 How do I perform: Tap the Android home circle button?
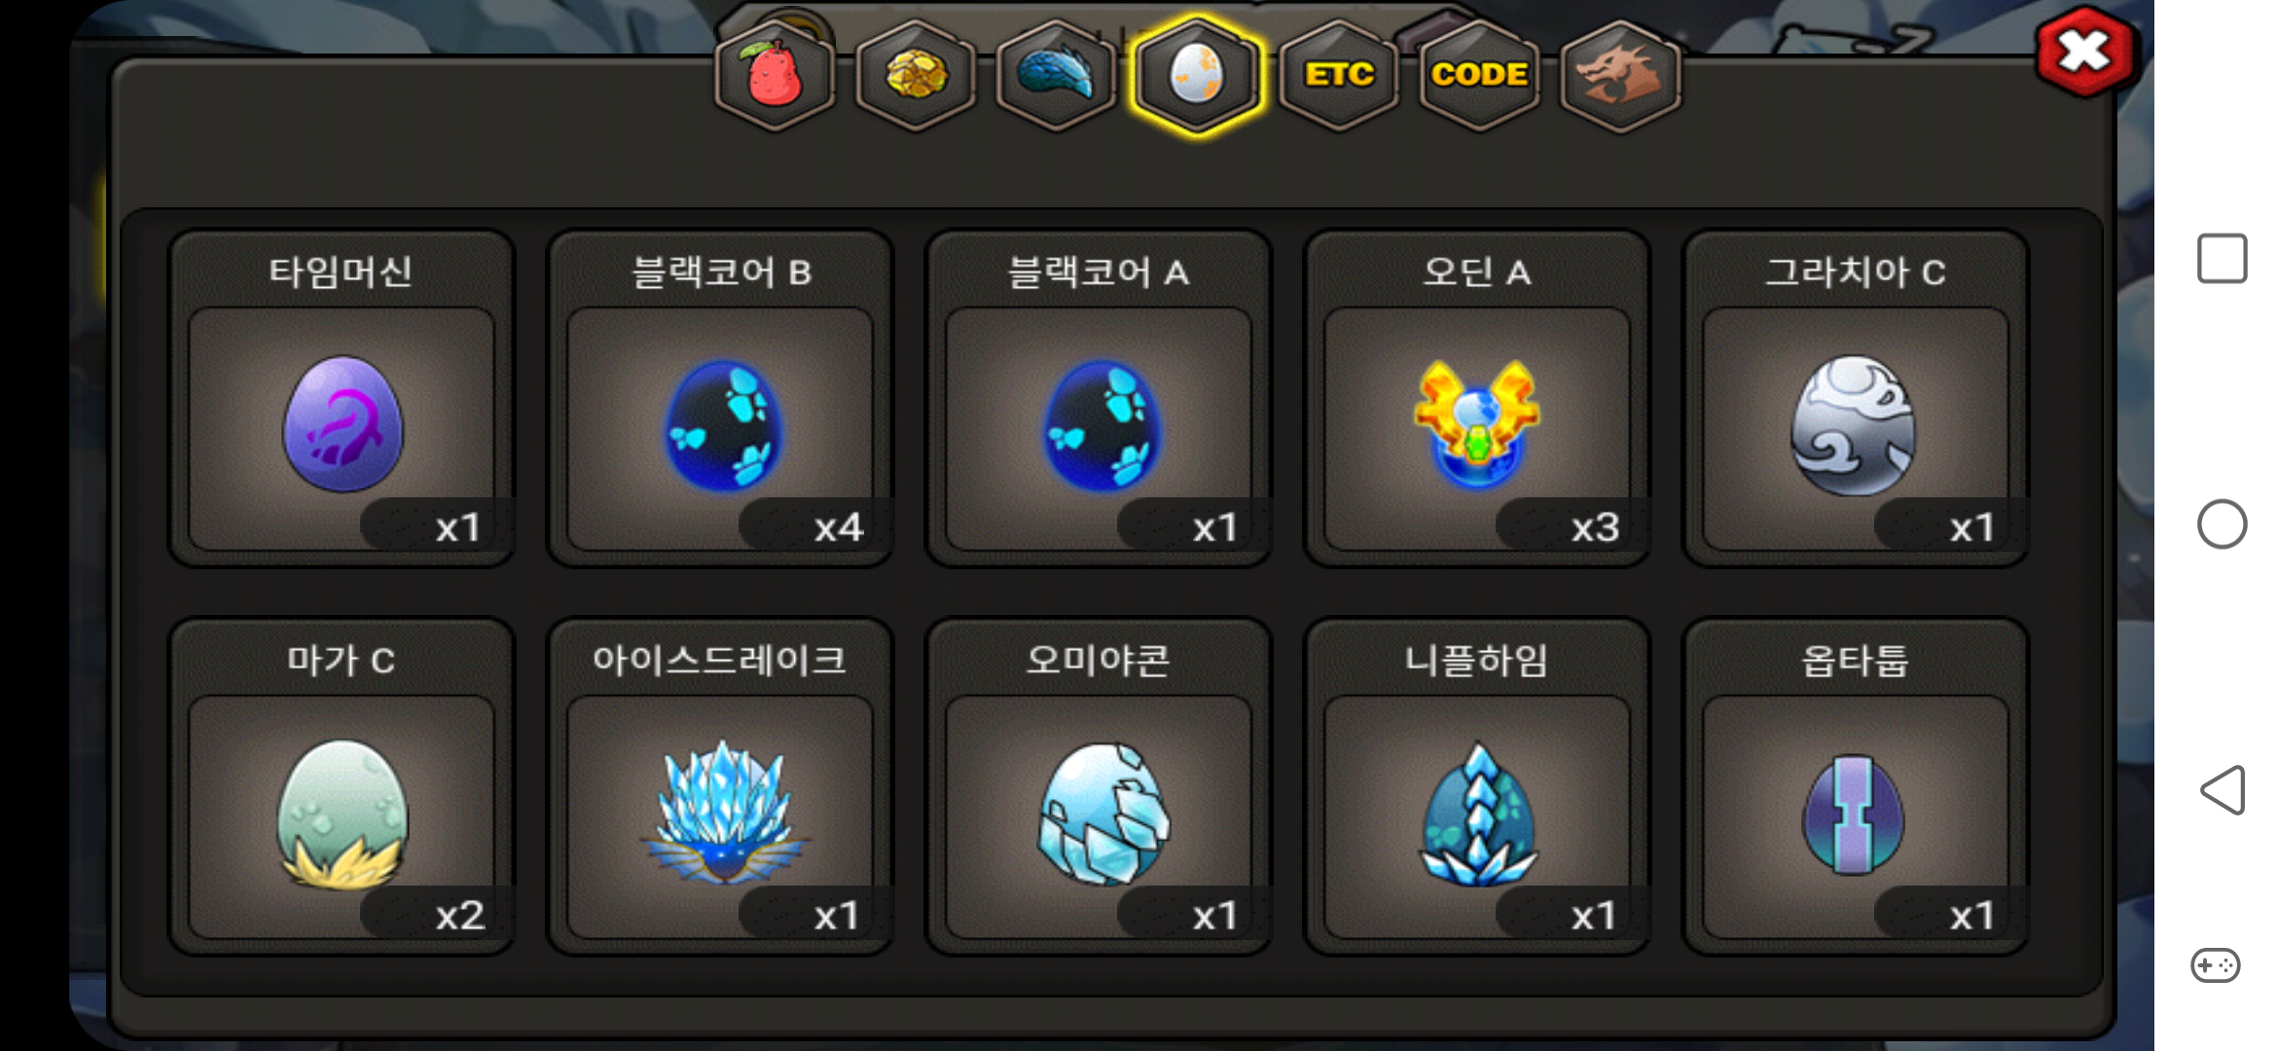[x=2223, y=525]
